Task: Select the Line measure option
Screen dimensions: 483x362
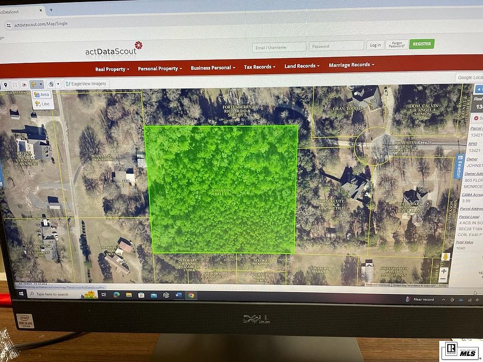Action: click(42, 104)
